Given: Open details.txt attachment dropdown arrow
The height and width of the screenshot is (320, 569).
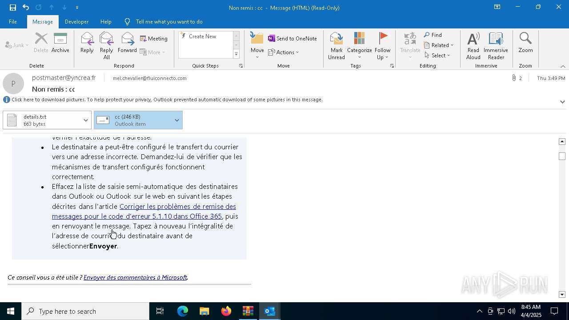Looking at the screenshot, I should tap(86, 120).
